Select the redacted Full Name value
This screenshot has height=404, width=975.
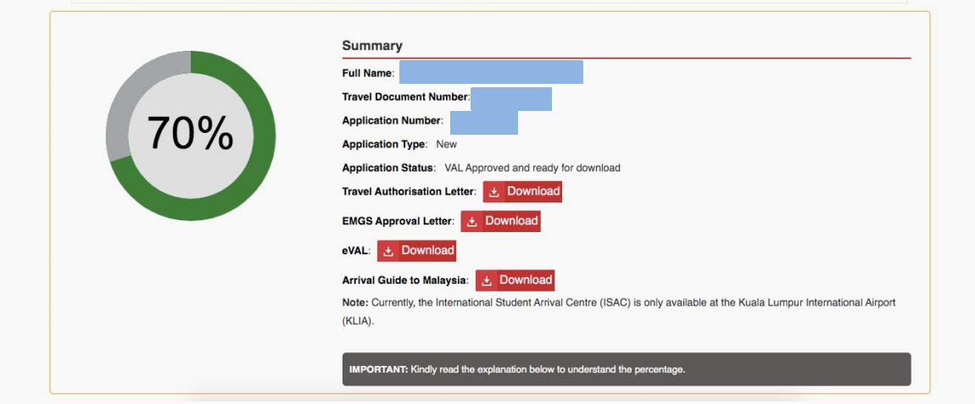tap(491, 73)
